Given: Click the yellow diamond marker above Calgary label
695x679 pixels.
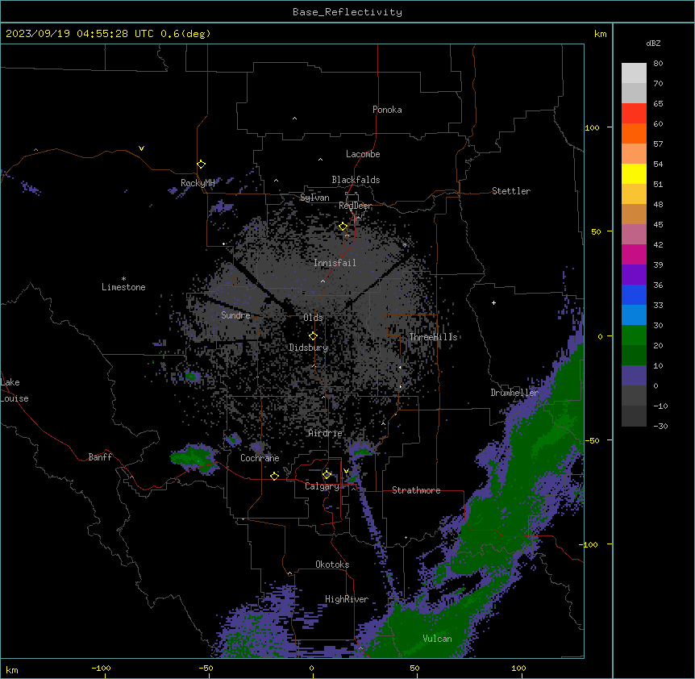Looking at the screenshot, I should [x=327, y=475].
